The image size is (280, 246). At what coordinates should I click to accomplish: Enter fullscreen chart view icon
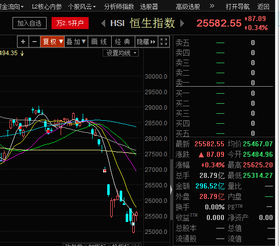[164, 42]
